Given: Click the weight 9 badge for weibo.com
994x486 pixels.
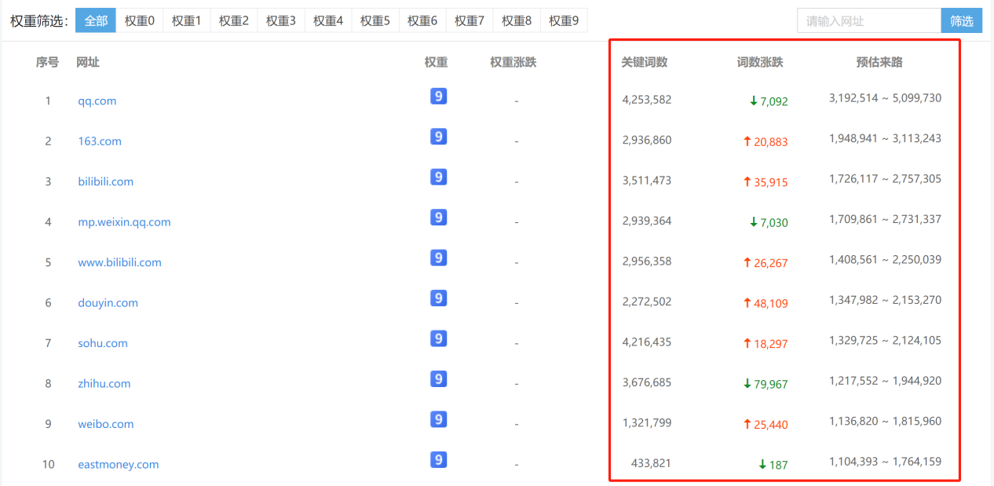Looking at the screenshot, I should pos(439,419).
